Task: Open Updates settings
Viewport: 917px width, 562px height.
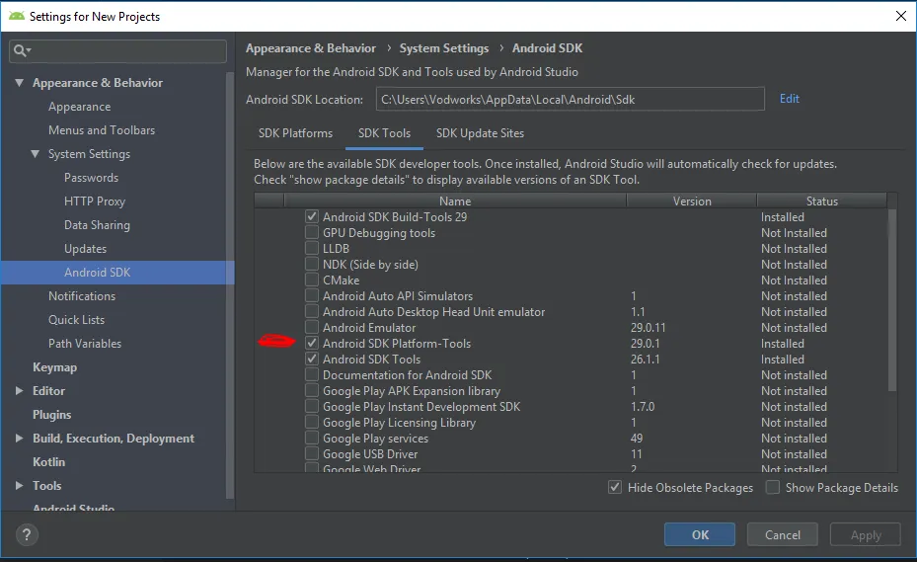Action: pyautogui.click(x=86, y=249)
